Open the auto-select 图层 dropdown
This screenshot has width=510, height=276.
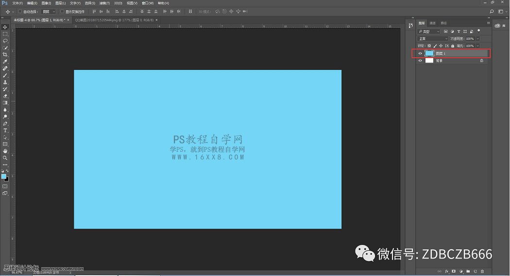click(x=49, y=11)
